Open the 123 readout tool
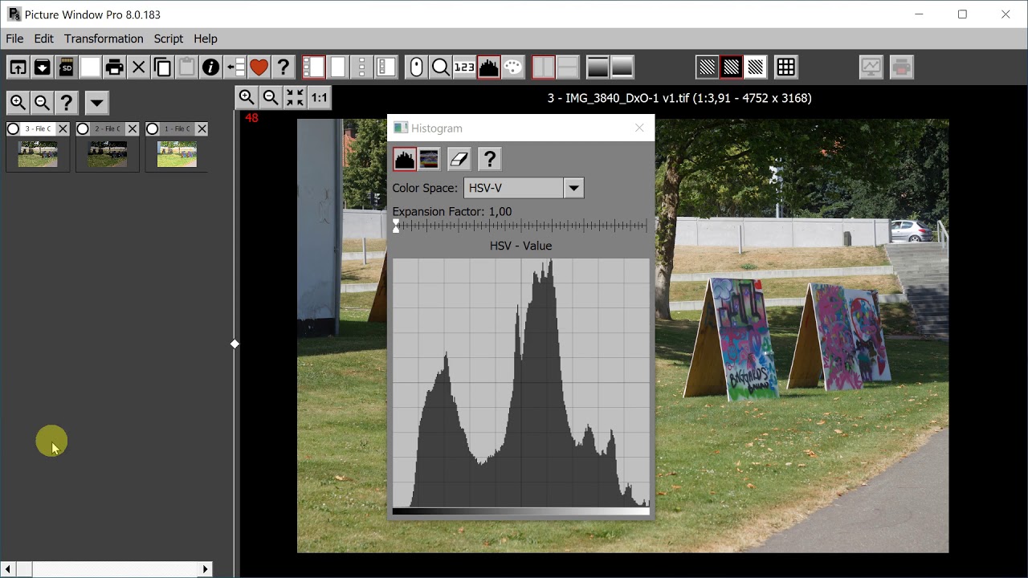Viewport: 1028px width, 578px height. (464, 67)
